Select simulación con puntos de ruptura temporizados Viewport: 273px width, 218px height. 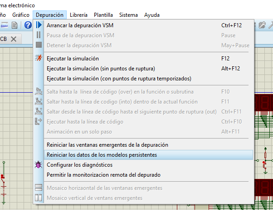[148, 79]
